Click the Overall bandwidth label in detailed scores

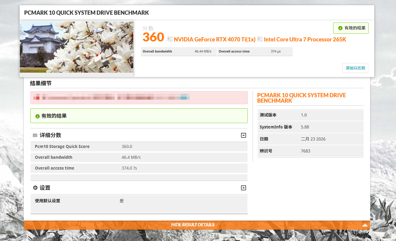click(x=54, y=157)
